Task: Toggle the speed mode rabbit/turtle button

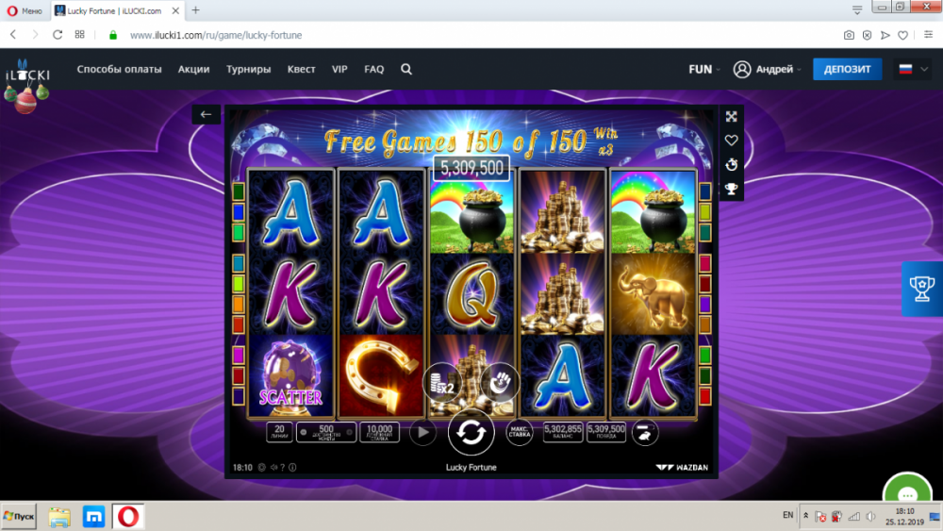Action: [x=644, y=433]
